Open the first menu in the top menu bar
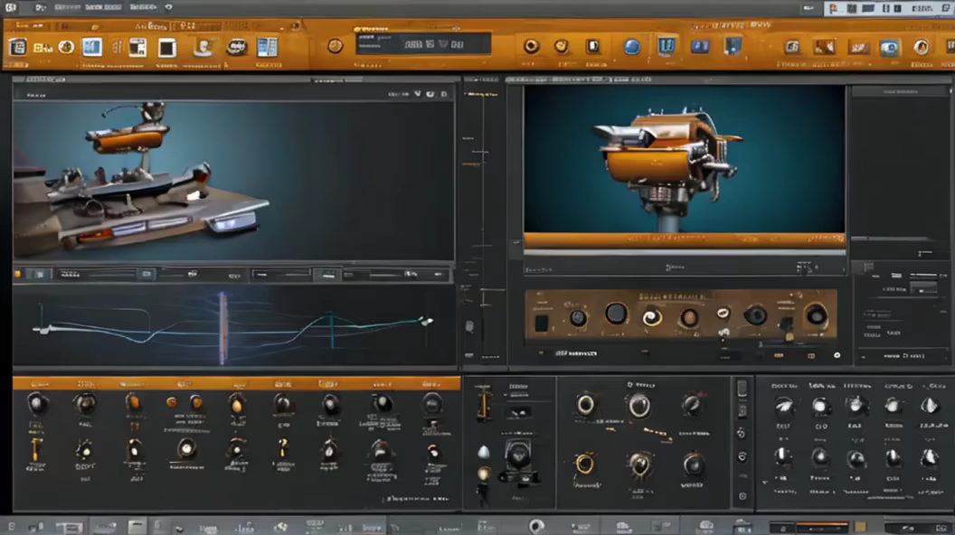The height and width of the screenshot is (535, 955). 38,6
